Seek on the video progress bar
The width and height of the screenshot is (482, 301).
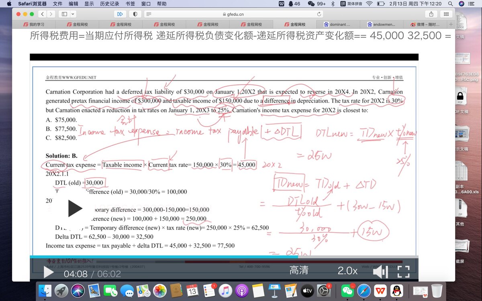224,257
